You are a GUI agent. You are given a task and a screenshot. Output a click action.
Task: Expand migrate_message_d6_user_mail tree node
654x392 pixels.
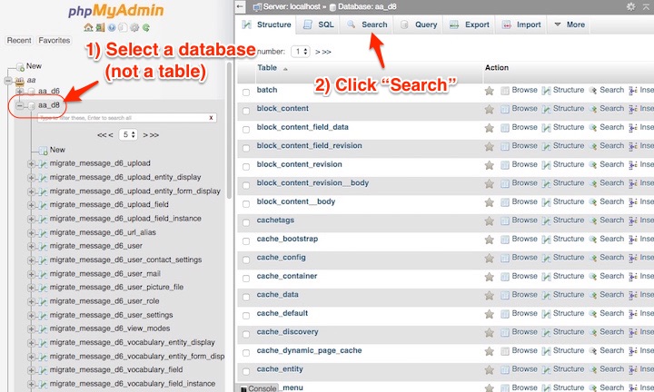[31, 275]
